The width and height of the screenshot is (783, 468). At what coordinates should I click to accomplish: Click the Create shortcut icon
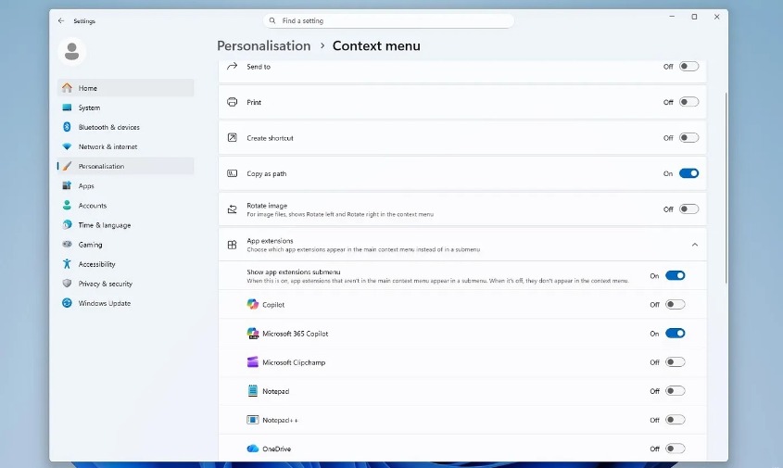click(x=233, y=137)
